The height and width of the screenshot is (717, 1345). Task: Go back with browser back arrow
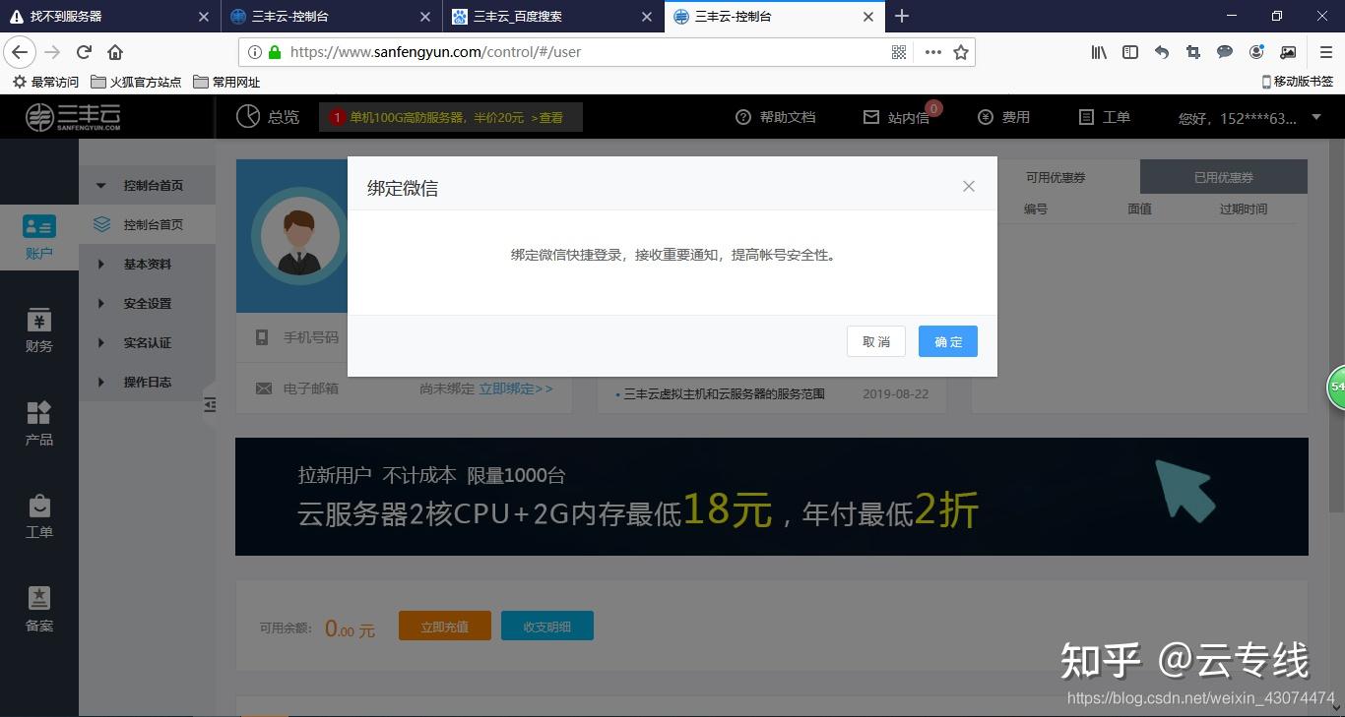20,52
